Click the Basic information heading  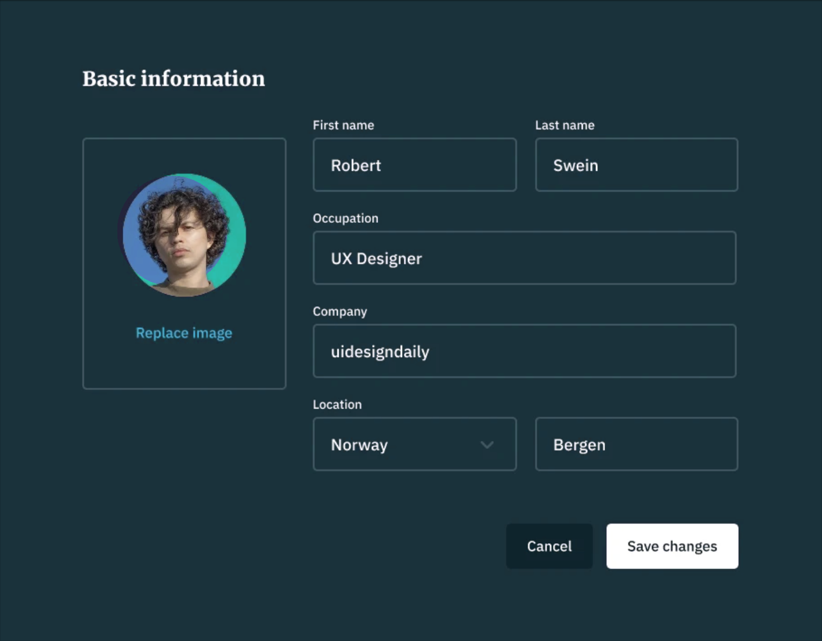click(174, 78)
